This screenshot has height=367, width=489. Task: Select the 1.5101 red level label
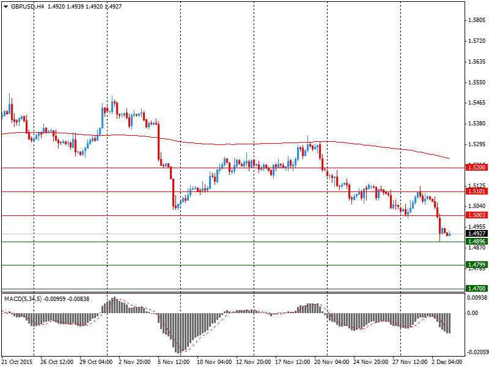click(476, 191)
